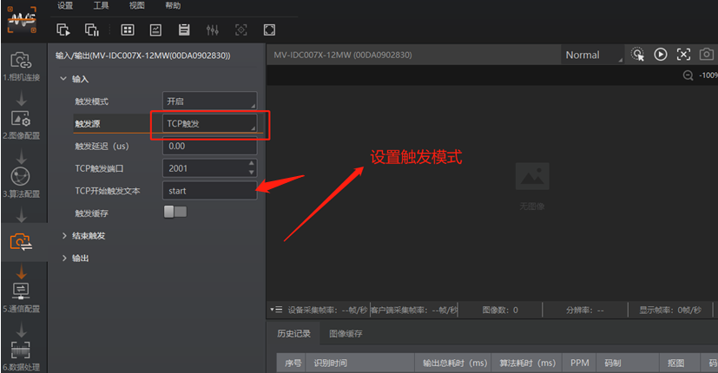Screen dimensions: 718x373
Task: Collapse the 输入 section
Action: (x=63, y=79)
